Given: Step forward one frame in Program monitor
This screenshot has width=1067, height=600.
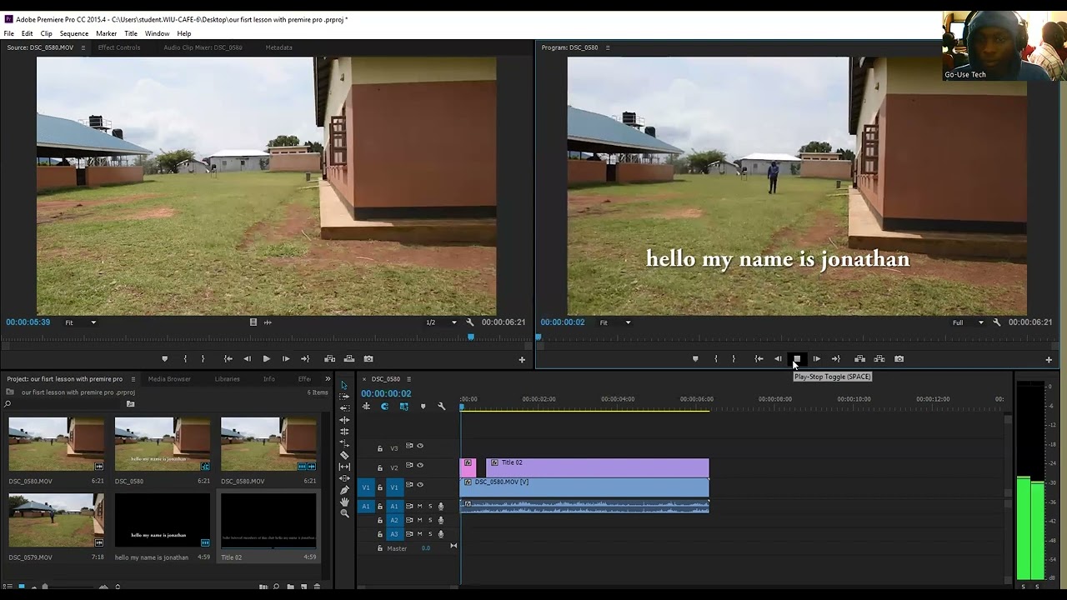Looking at the screenshot, I should point(816,359).
